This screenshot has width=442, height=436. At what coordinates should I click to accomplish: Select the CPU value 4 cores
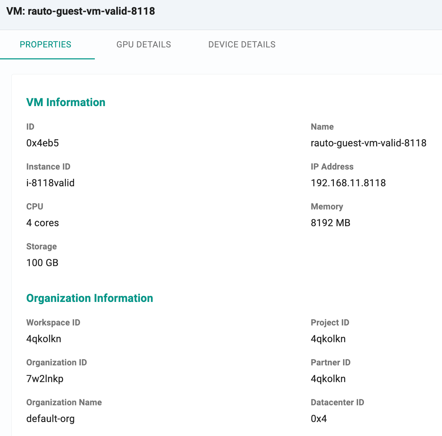pos(43,223)
